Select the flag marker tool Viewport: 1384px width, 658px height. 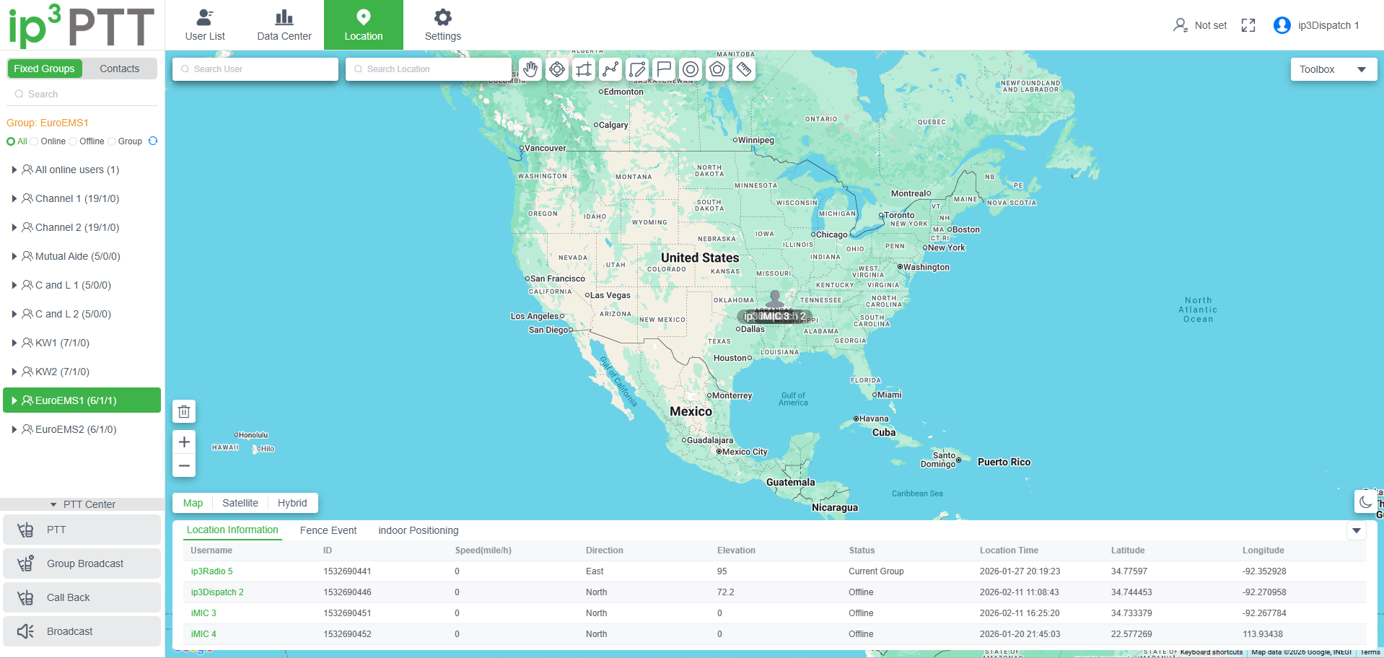pyautogui.click(x=664, y=69)
